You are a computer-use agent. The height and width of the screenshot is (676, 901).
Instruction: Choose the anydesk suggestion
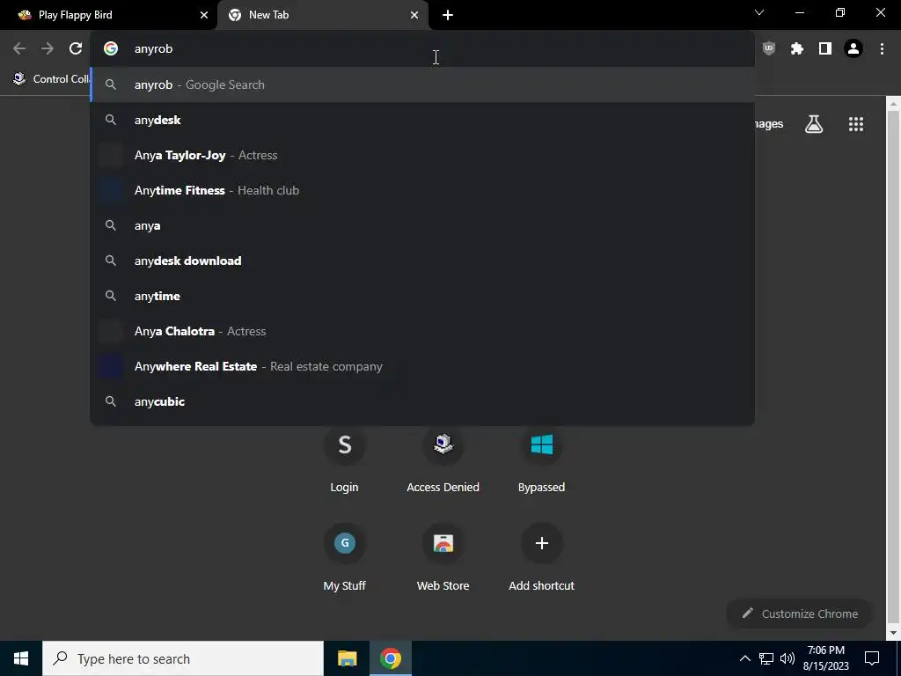422,120
